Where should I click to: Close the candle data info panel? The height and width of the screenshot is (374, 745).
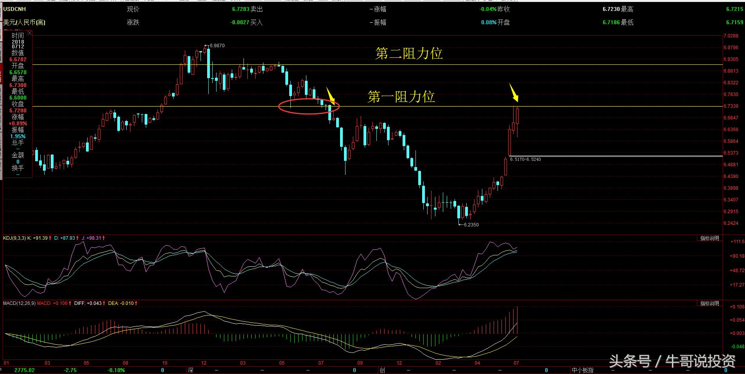(x=30, y=33)
